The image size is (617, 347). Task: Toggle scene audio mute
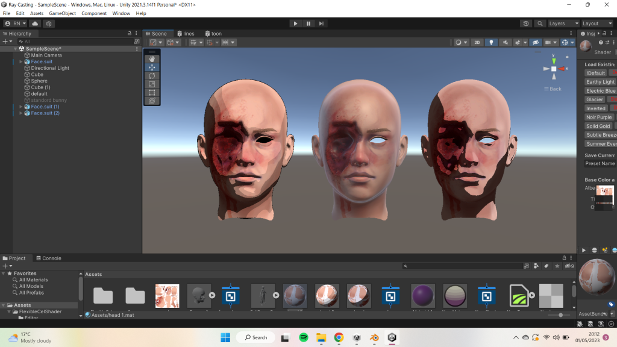point(506,43)
